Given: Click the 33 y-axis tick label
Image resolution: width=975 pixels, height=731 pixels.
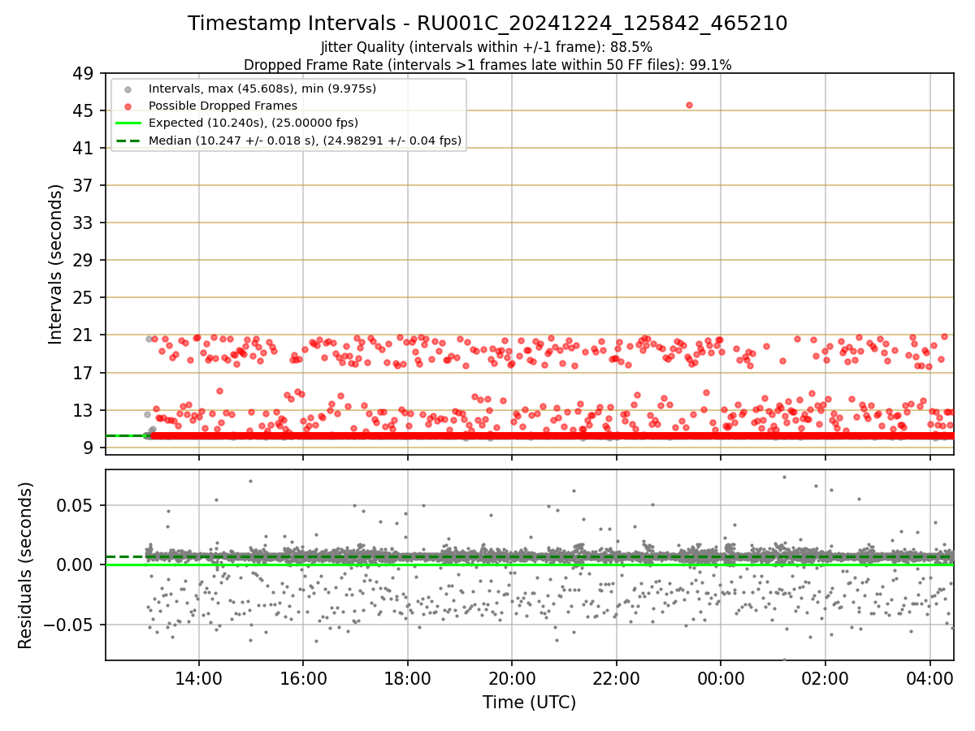Looking at the screenshot, I should [x=84, y=223].
